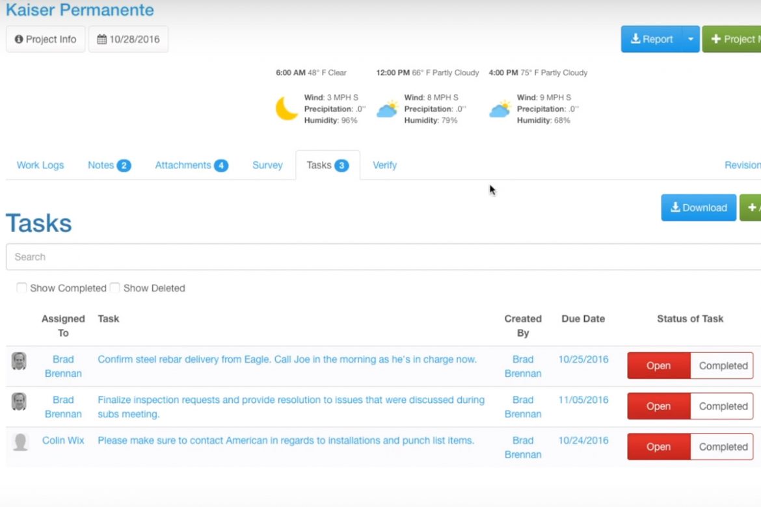Click Colin Wix's avatar thumbnail

(20, 441)
